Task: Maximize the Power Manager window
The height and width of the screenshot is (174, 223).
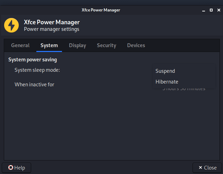Action: [211, 10]
